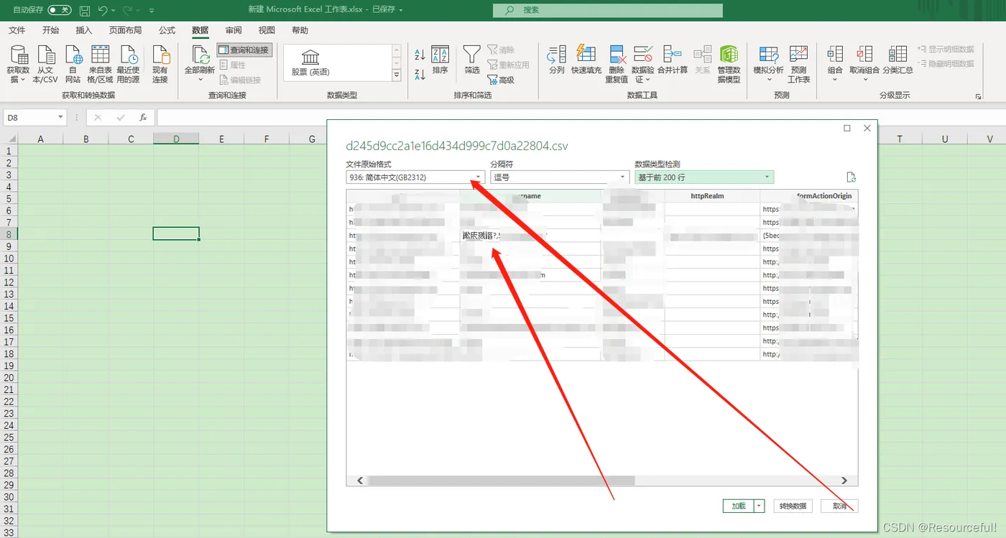The width and height of the screenshot is (1006, 538).
Task: Toggle the 查询和连接 pane button
Action: click(244, 50)
